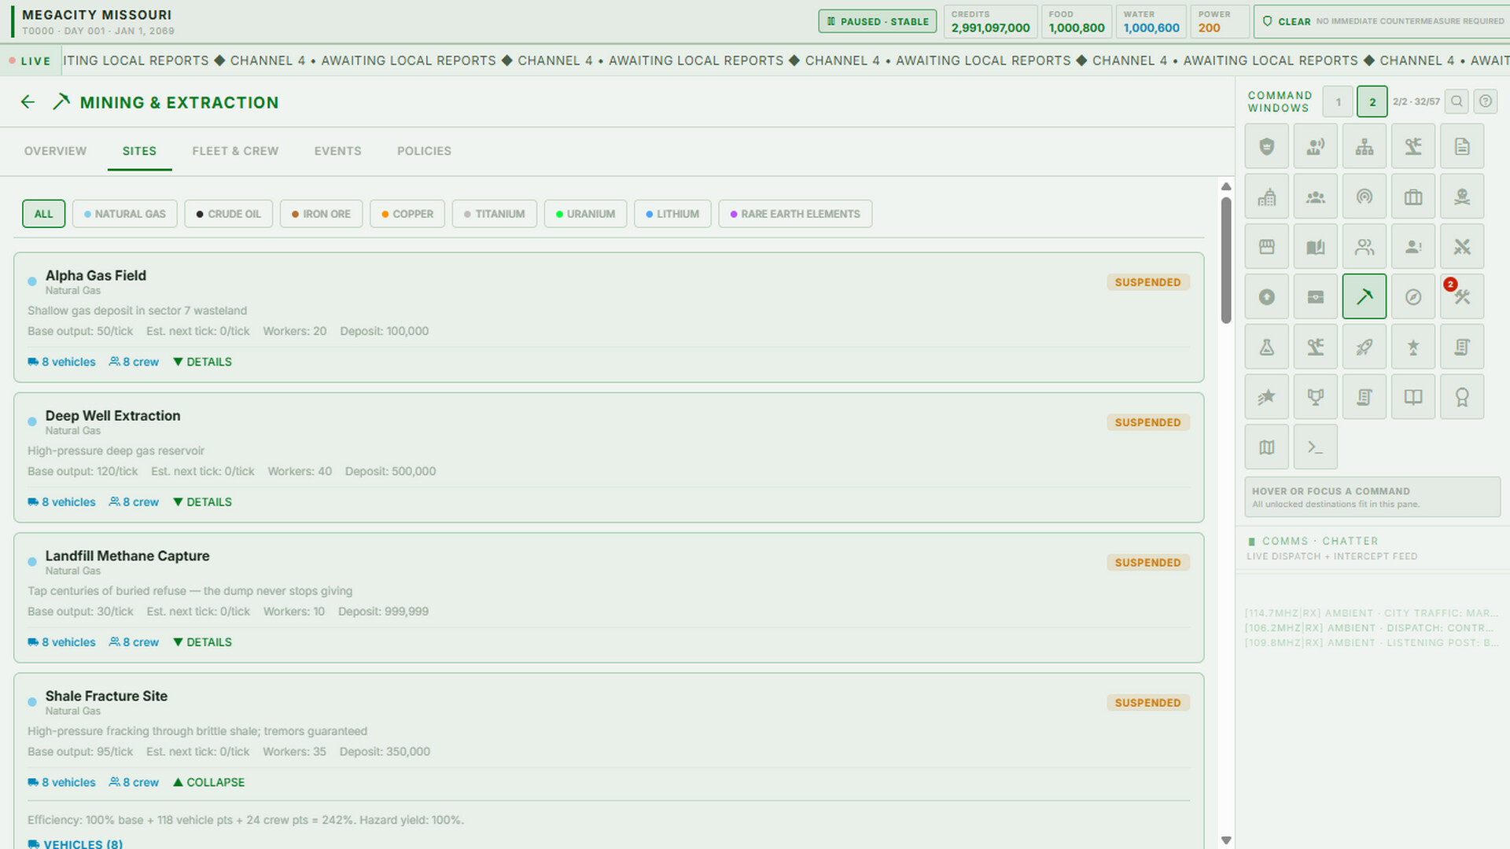Click the sites list vertical scrollbar thumb
1510x849 pixels.
tap(1225, 259)
